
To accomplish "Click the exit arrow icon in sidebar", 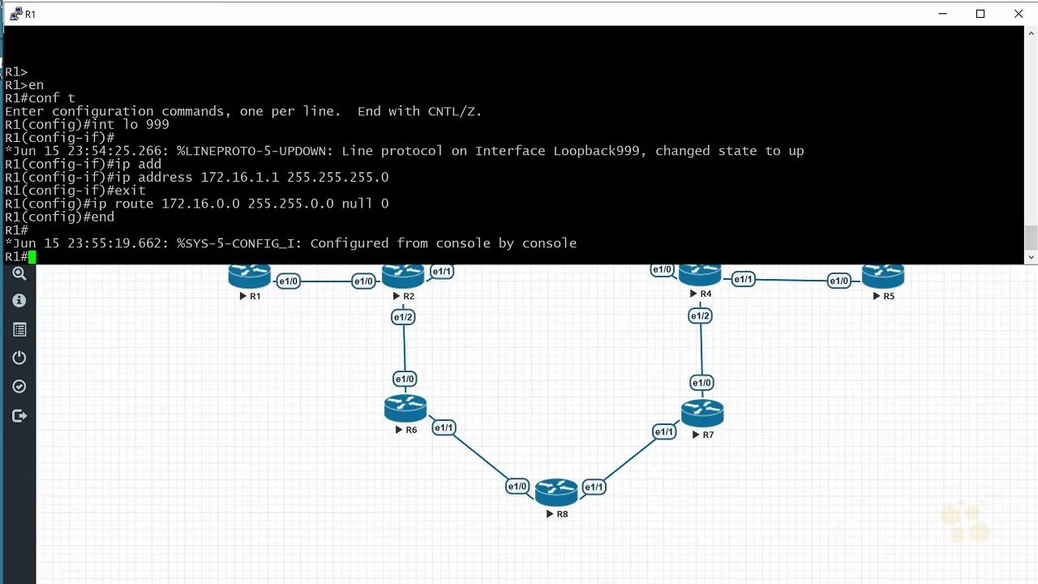I will 19,416.
